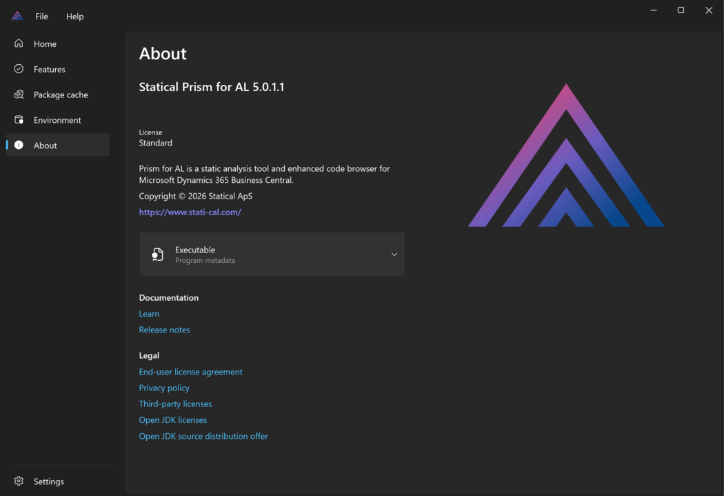724x496 pixels.
Task: Click the About info circle icon
Action: click(19, 145)
